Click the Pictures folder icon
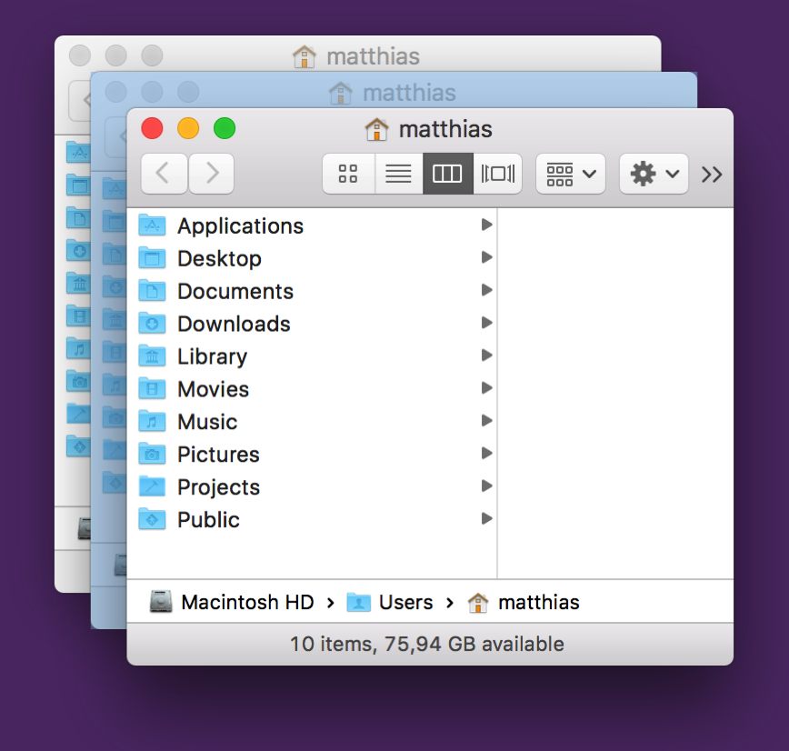Image resolution: width=789 pixels, height=751 pixels. [152, 454]
